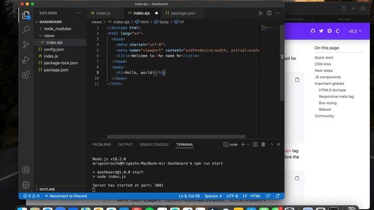374x210 pixels.
Task: Open the Manage gear icon
Action: 26,185
